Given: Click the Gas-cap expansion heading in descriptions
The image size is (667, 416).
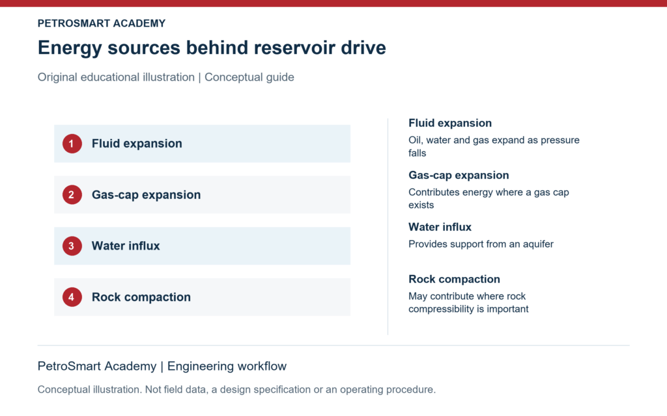Looking at the screenshot, I should point(459,175).
